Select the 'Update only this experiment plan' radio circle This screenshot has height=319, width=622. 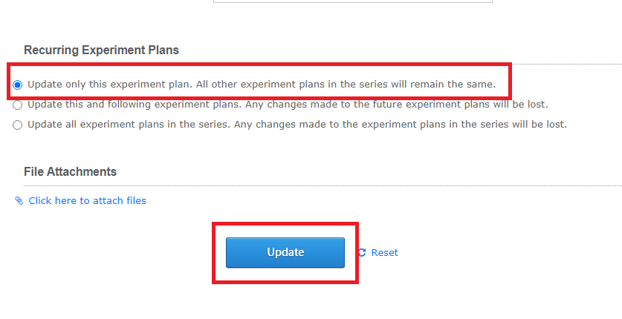[17, 85]
